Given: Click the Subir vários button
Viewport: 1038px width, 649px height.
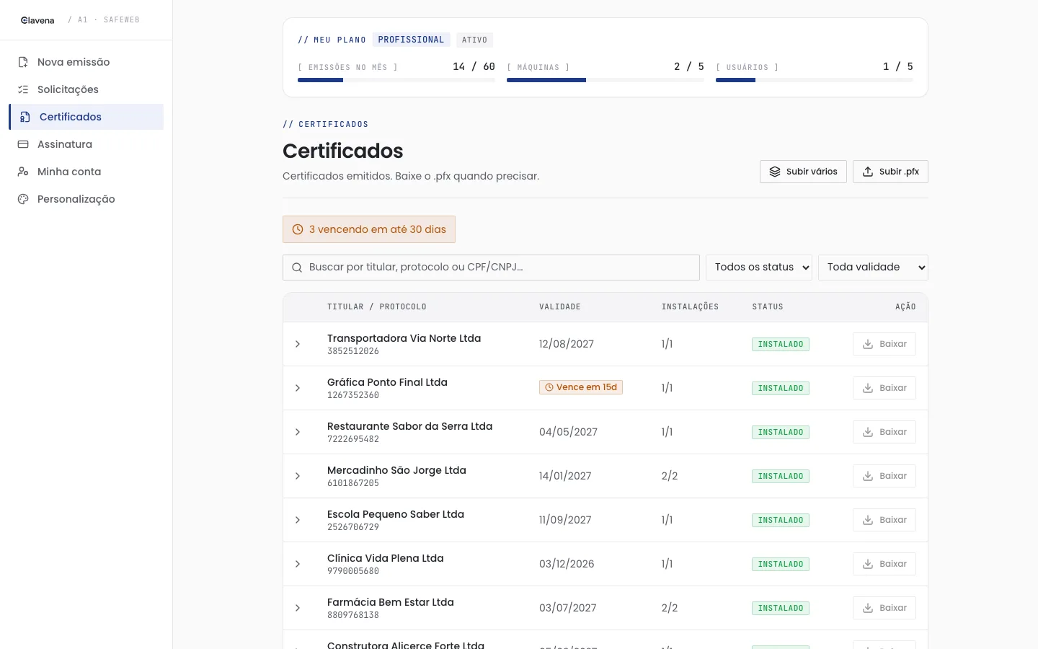Looking at the screenshot, I should (803, 172).
